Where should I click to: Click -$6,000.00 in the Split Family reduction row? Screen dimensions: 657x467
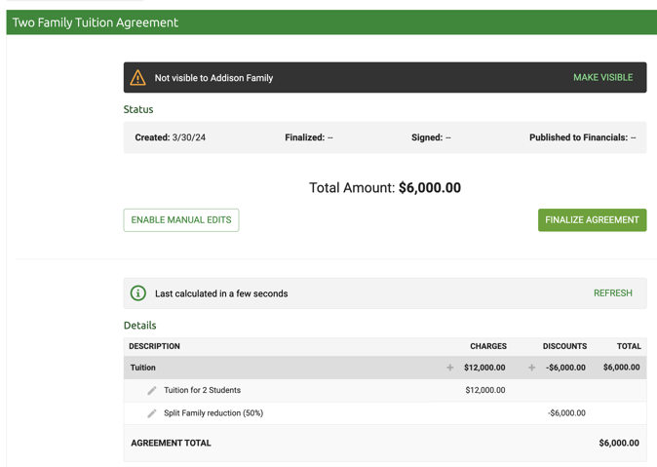(x=566, y=413)
